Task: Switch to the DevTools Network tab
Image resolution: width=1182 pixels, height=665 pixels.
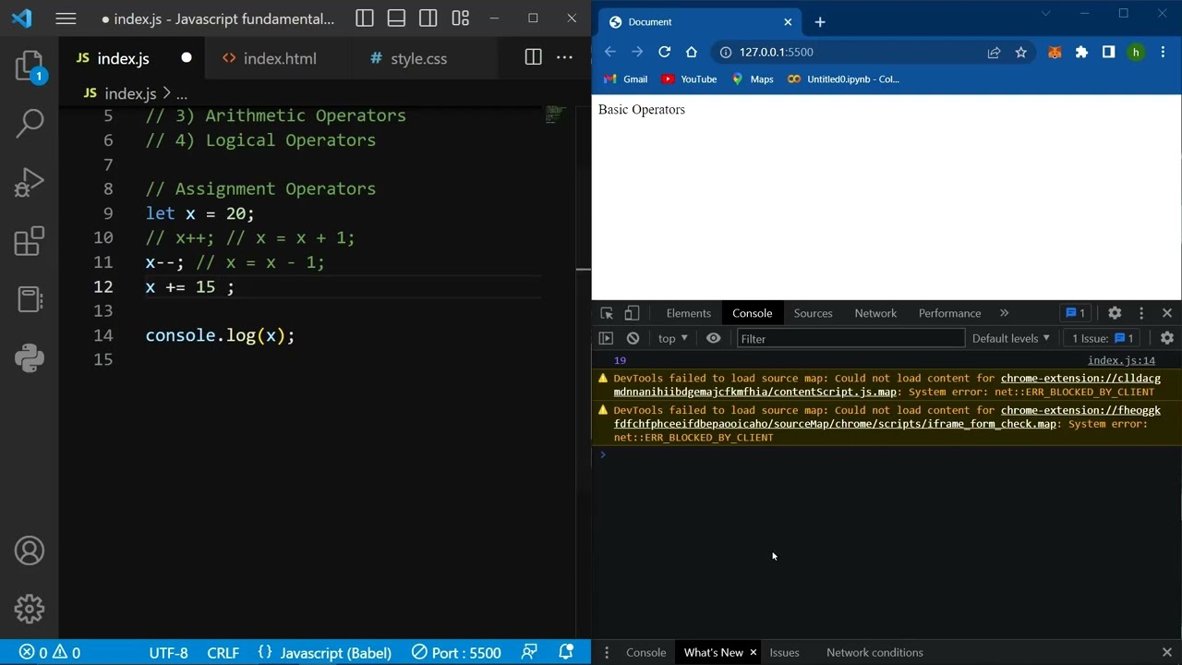Action: (x=875, y=313)
